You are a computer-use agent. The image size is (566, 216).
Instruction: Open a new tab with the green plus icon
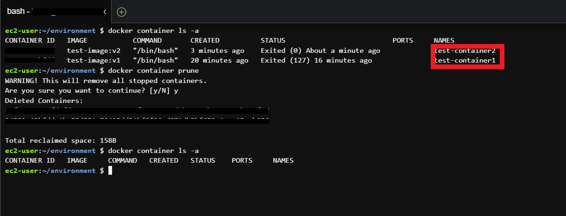pyautogui.click(x=121, y=12)
